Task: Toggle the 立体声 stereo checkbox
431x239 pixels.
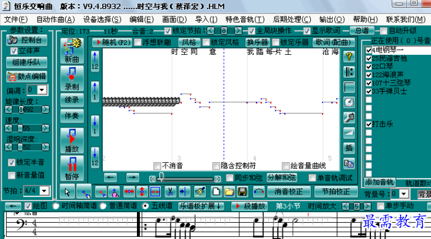Action: (x=13, y=51)
